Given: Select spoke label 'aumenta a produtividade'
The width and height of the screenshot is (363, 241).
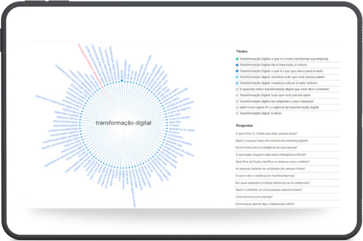Looking at the screenshot, I should [63, 130].
